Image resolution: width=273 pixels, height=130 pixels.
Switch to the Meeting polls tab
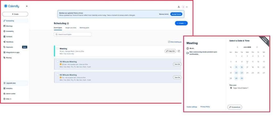click(x=85, y=28)
